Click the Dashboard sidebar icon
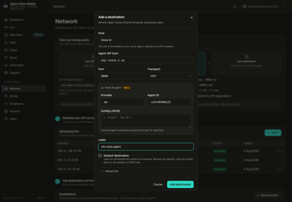This screenshot has height=202, width=292. tap(6, 20)
